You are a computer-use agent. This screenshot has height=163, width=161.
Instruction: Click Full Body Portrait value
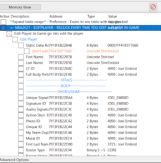click(122, 74)
